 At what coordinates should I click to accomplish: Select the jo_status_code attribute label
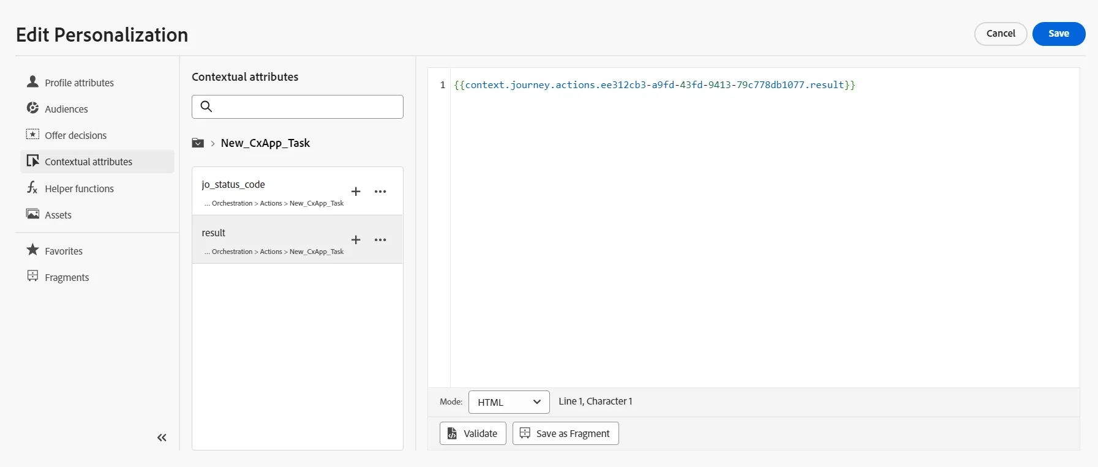(233, 184)
